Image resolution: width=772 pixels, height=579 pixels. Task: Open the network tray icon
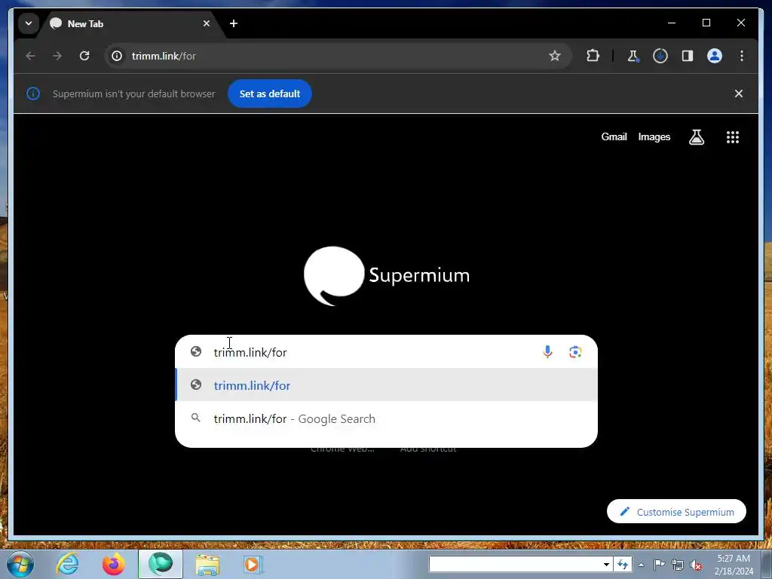[x=678, y=565]
